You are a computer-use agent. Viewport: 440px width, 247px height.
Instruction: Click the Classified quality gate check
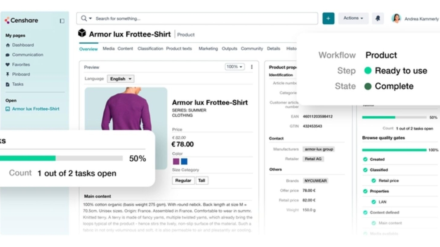[365, 170]
